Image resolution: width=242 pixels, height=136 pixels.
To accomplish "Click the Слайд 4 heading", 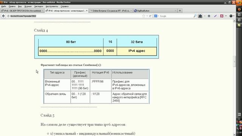I will (x=41, y=30).
